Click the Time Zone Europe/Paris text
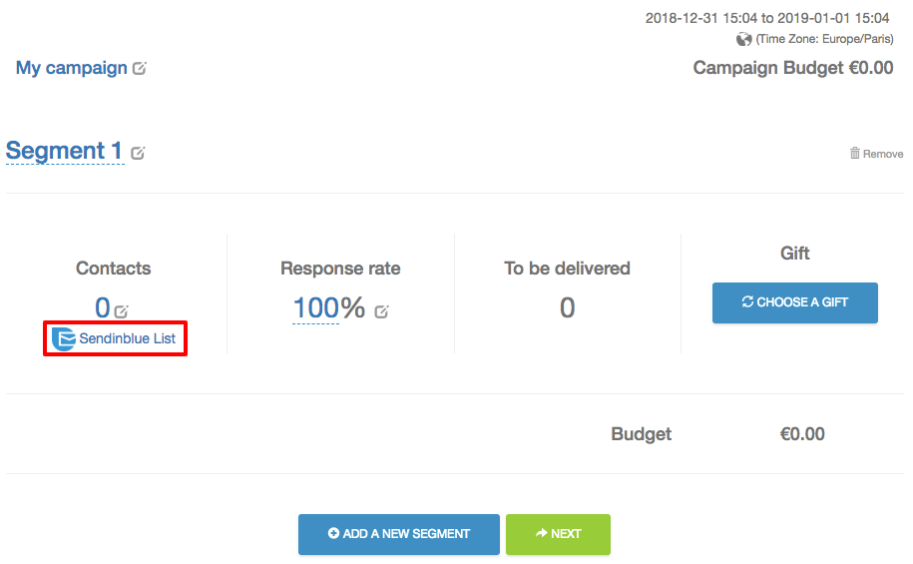This screenshot has height=564, width=913. point(824,39)
